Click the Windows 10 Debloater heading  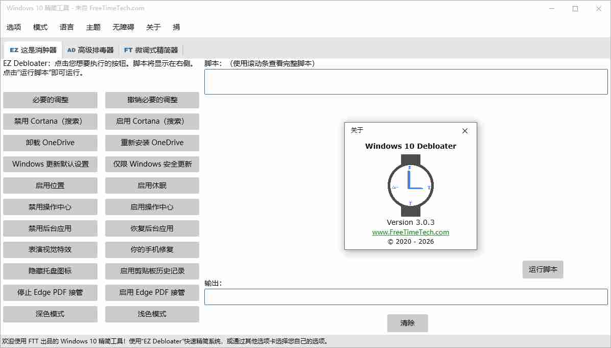click(x=411, y=146)
